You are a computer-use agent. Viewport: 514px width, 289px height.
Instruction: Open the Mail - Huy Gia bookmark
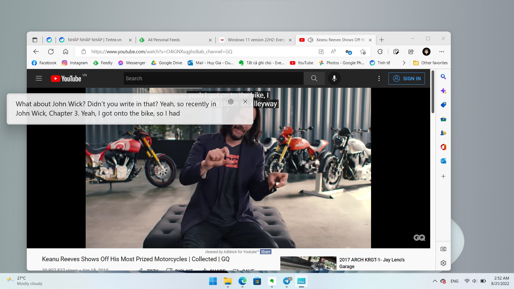click(210, 63)
